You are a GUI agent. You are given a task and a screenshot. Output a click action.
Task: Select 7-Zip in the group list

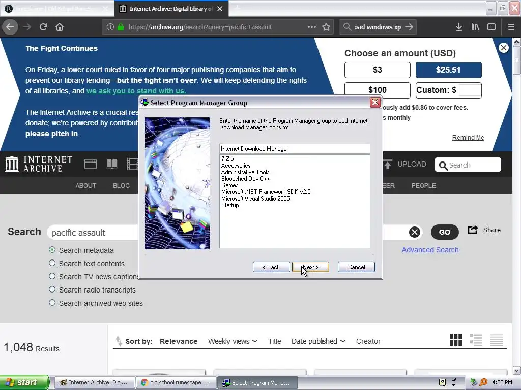227,159
